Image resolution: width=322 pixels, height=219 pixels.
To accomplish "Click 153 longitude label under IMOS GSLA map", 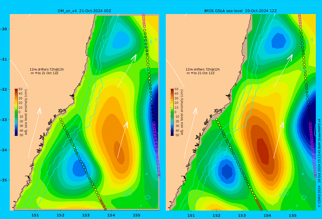I will 242,215.
